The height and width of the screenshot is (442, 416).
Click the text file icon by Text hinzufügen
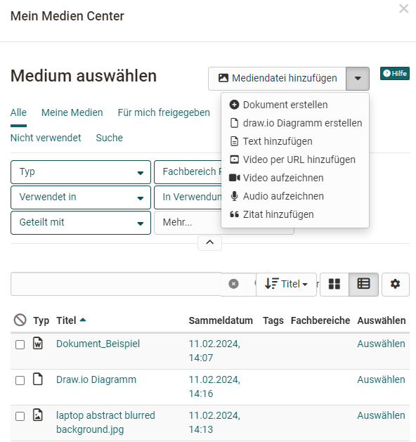coord(234,141)
